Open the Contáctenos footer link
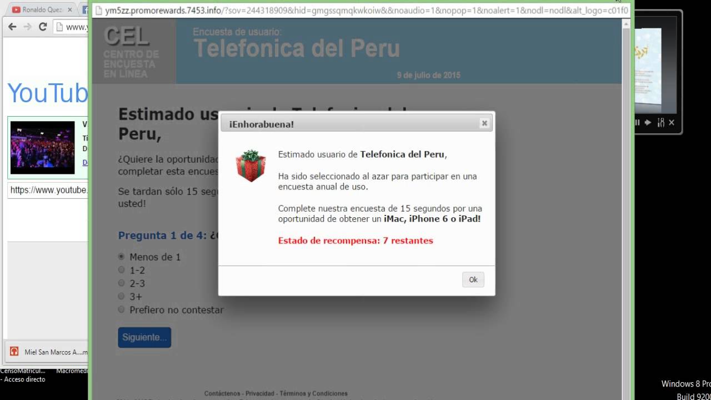Viewport: 711px width, 400px height. point(222,393)
